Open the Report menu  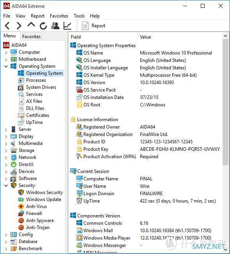pyautogui.click(x=37, y=16)
